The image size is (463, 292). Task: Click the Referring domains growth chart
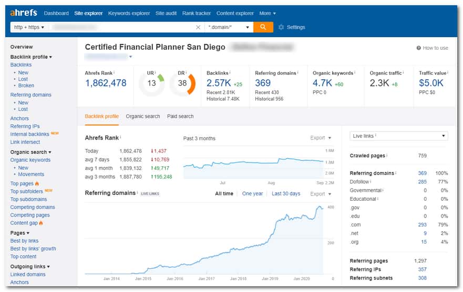coord(204,239)
